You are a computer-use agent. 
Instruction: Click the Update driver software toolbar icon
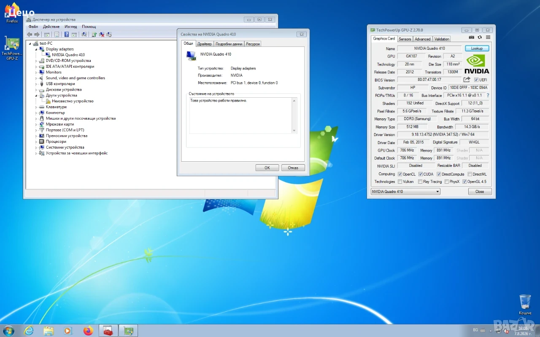(x=94, y=35)
